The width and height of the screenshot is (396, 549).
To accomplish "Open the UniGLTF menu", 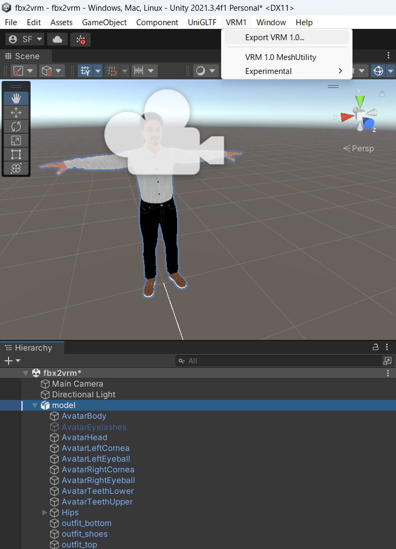I will click(202, 23).
